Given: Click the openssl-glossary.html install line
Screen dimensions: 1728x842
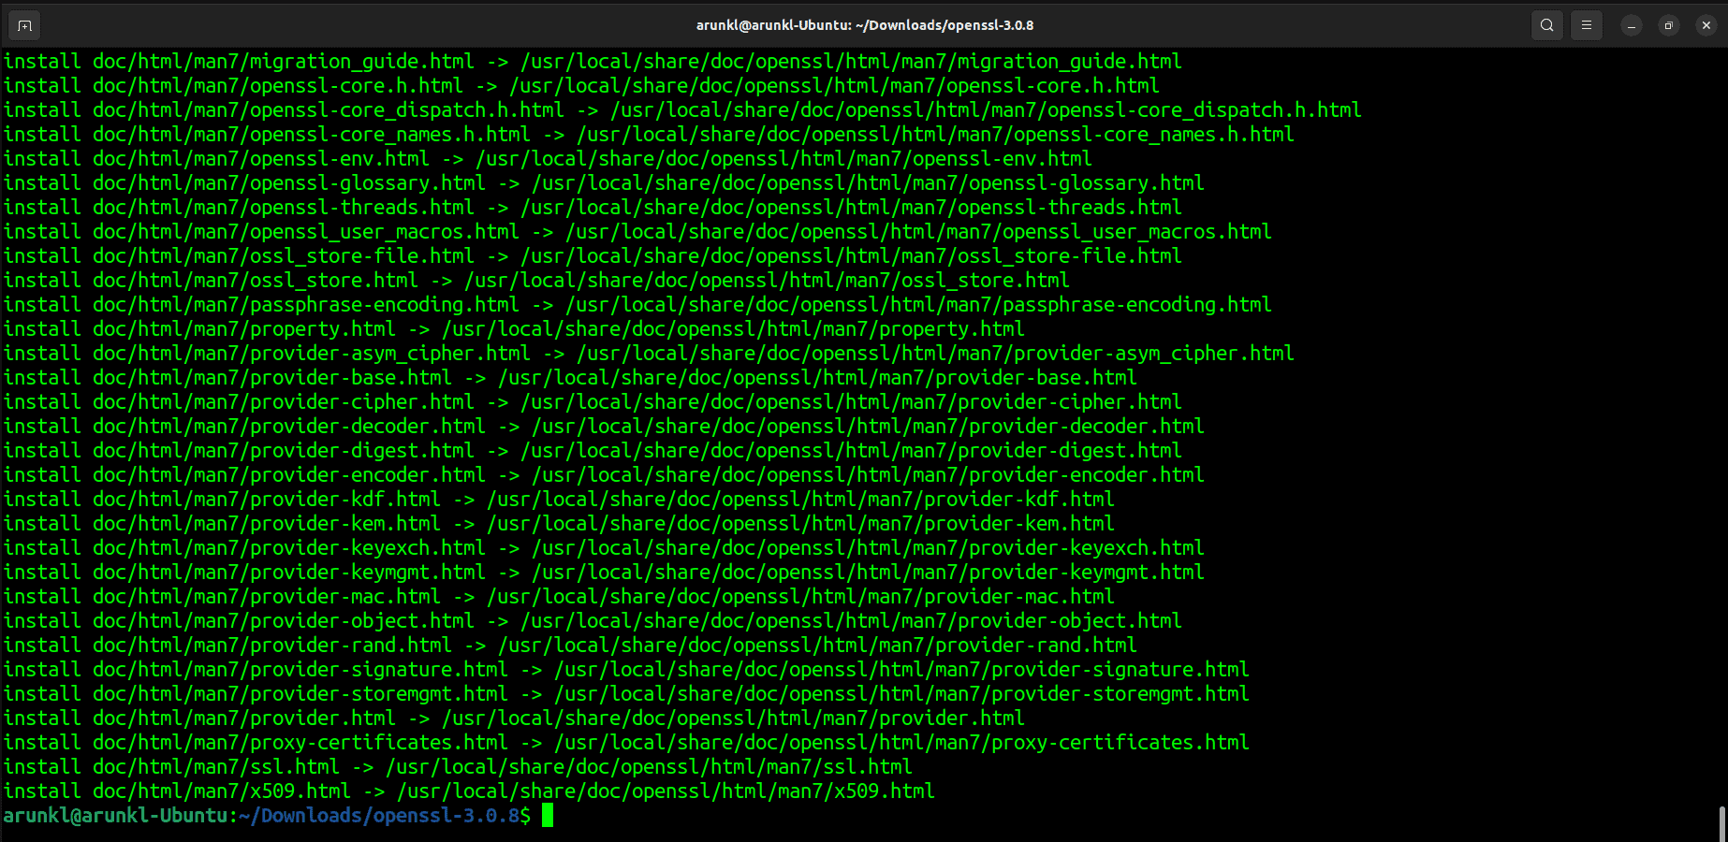Looking at the screenshot, I should (x=604, y=183).
